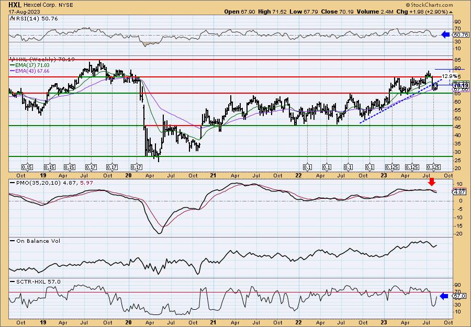The image size is (471, 327).
Task: Click the 60 price axis label
Action: [x=457, y=102]
